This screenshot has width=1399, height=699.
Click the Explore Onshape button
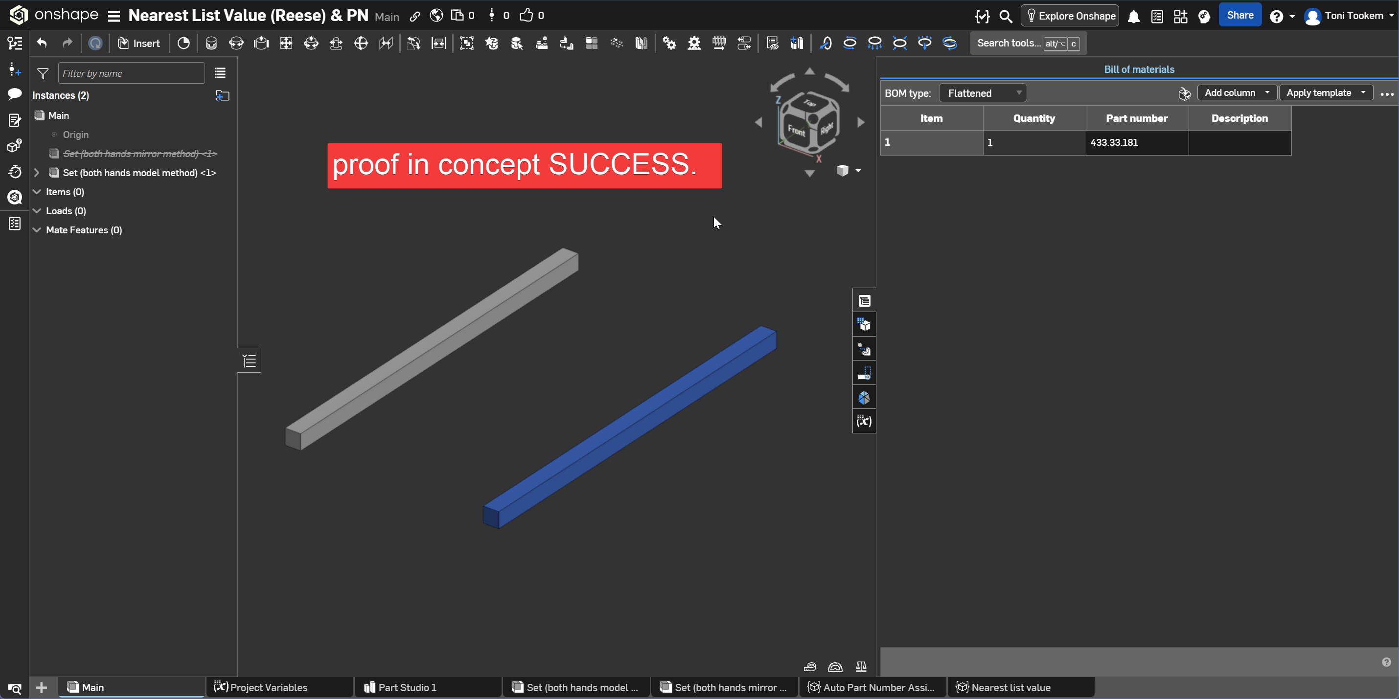click(1069, 16)
